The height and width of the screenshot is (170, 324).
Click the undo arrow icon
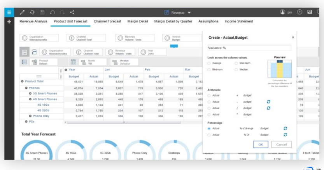52,12
